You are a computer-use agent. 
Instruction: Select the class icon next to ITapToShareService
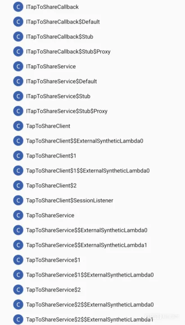point(18,66)
